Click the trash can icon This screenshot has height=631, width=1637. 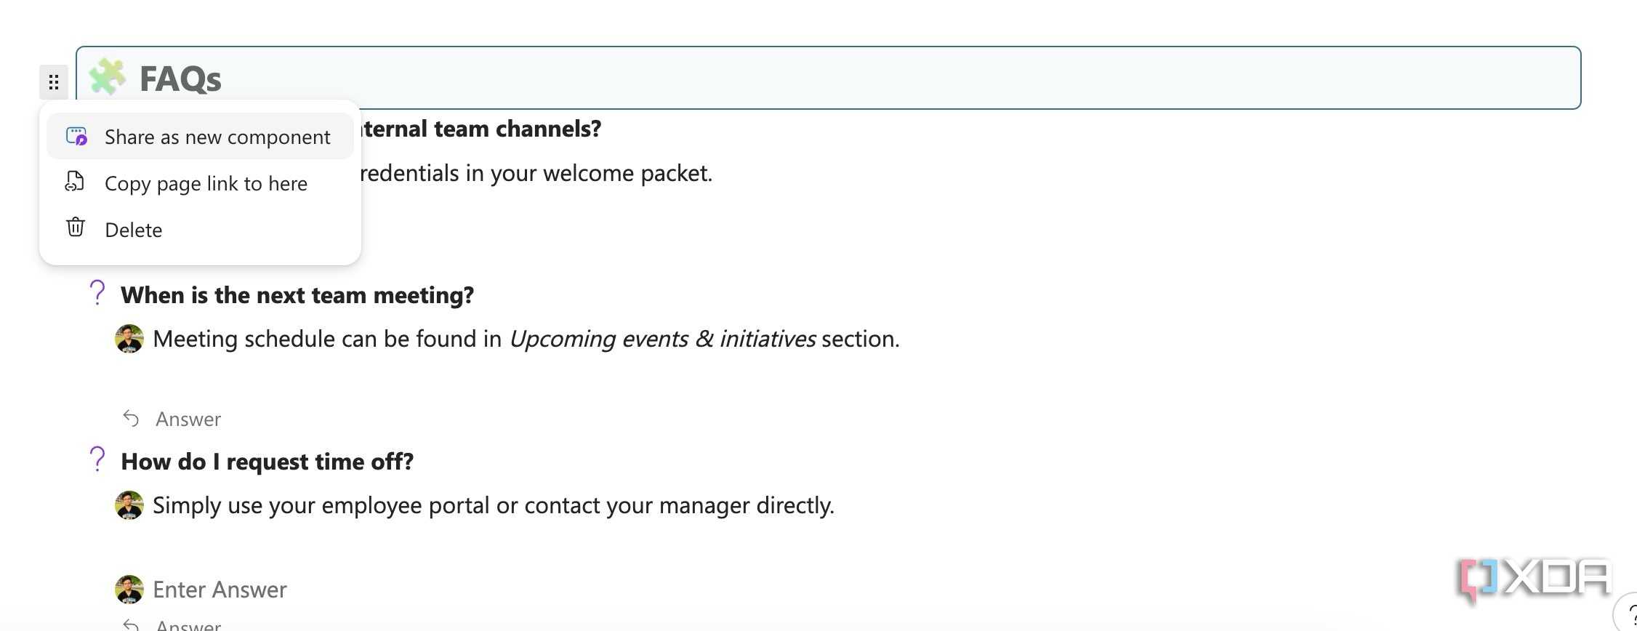pyautogui.click(x=76, y=228)
